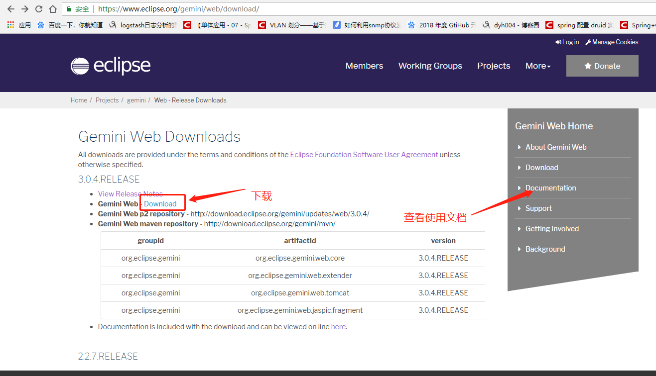The image size is (656, 376).
Task: Click the maven repository URL text
Action: [270, 224]
